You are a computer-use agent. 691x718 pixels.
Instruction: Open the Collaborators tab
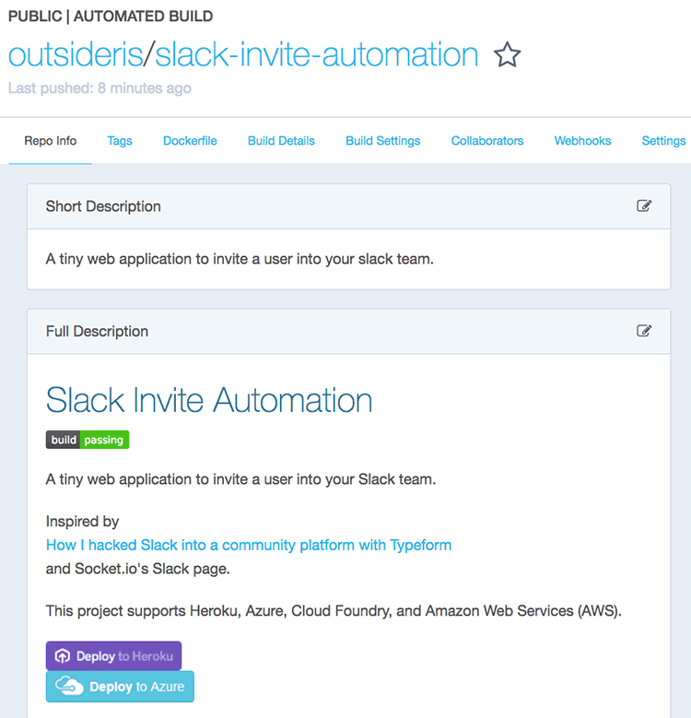(x=486, y=141)
